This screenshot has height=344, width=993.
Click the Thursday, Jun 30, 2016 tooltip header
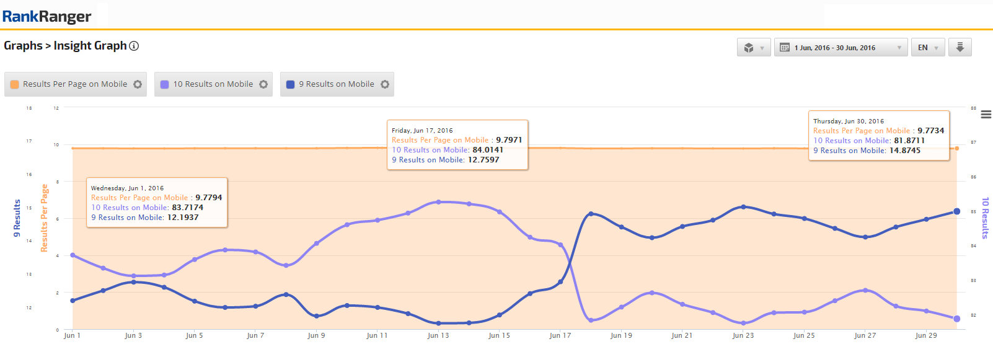click(849, 121)
